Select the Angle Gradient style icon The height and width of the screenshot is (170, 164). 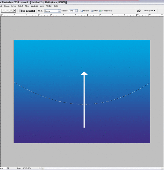(x=27, y=11)
